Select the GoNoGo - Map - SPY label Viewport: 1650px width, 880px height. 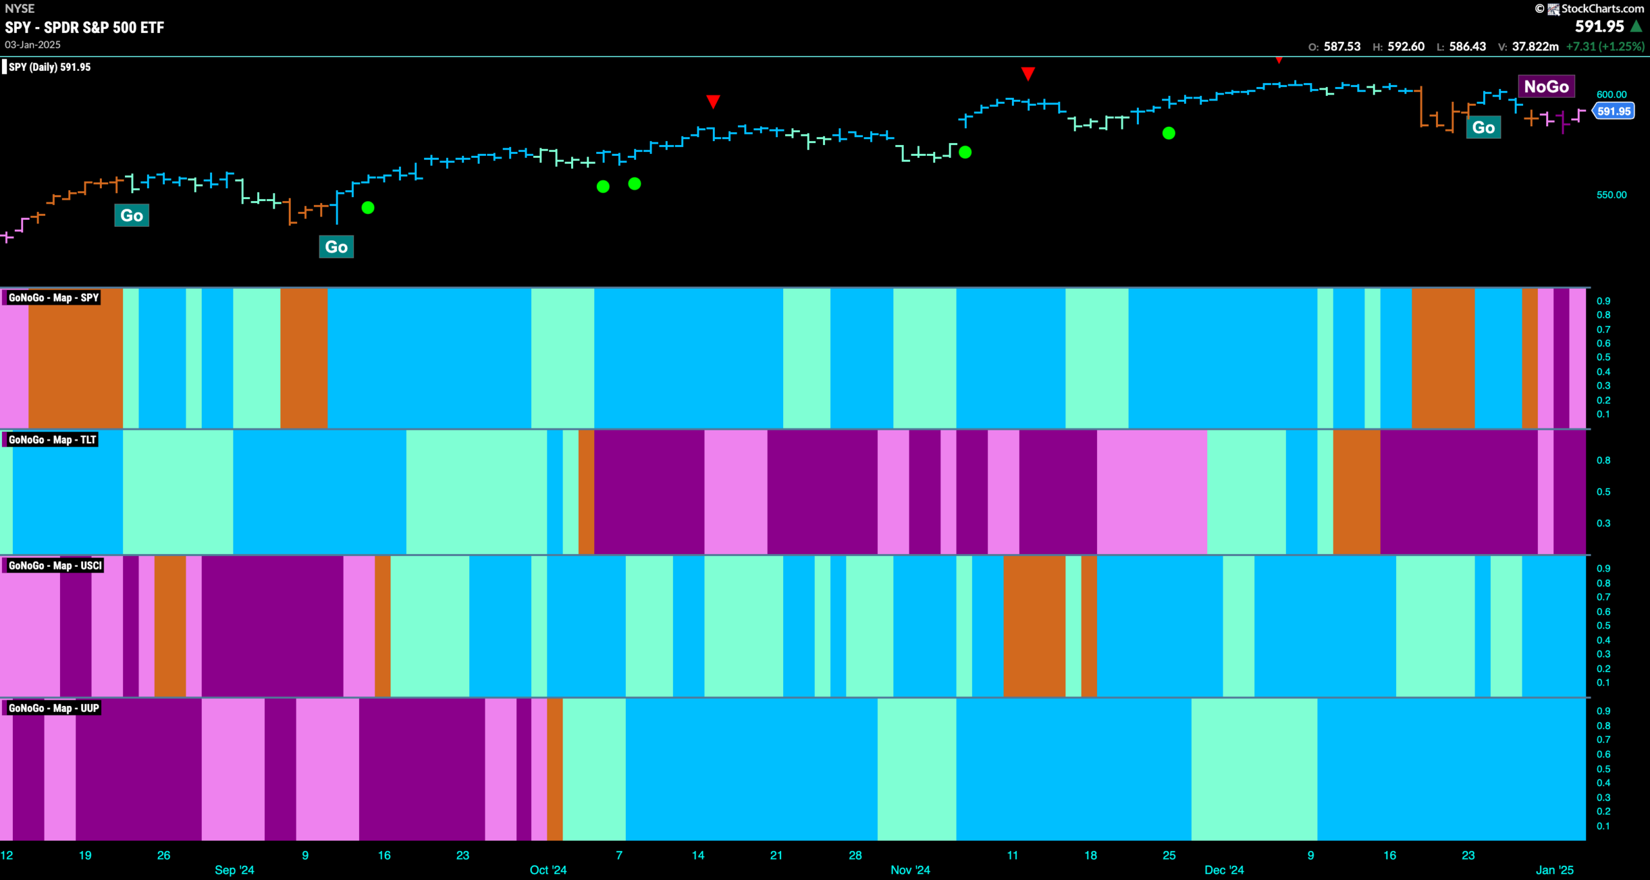[x=53, y=298]
